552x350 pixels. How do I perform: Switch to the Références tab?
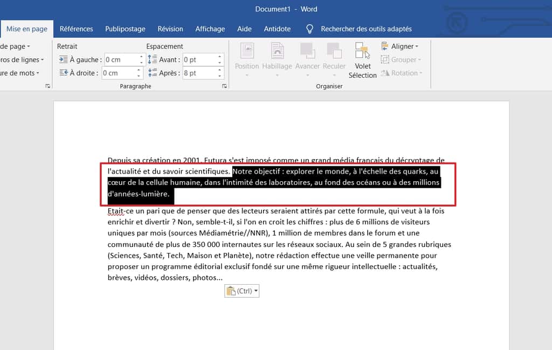coord(77,29)
